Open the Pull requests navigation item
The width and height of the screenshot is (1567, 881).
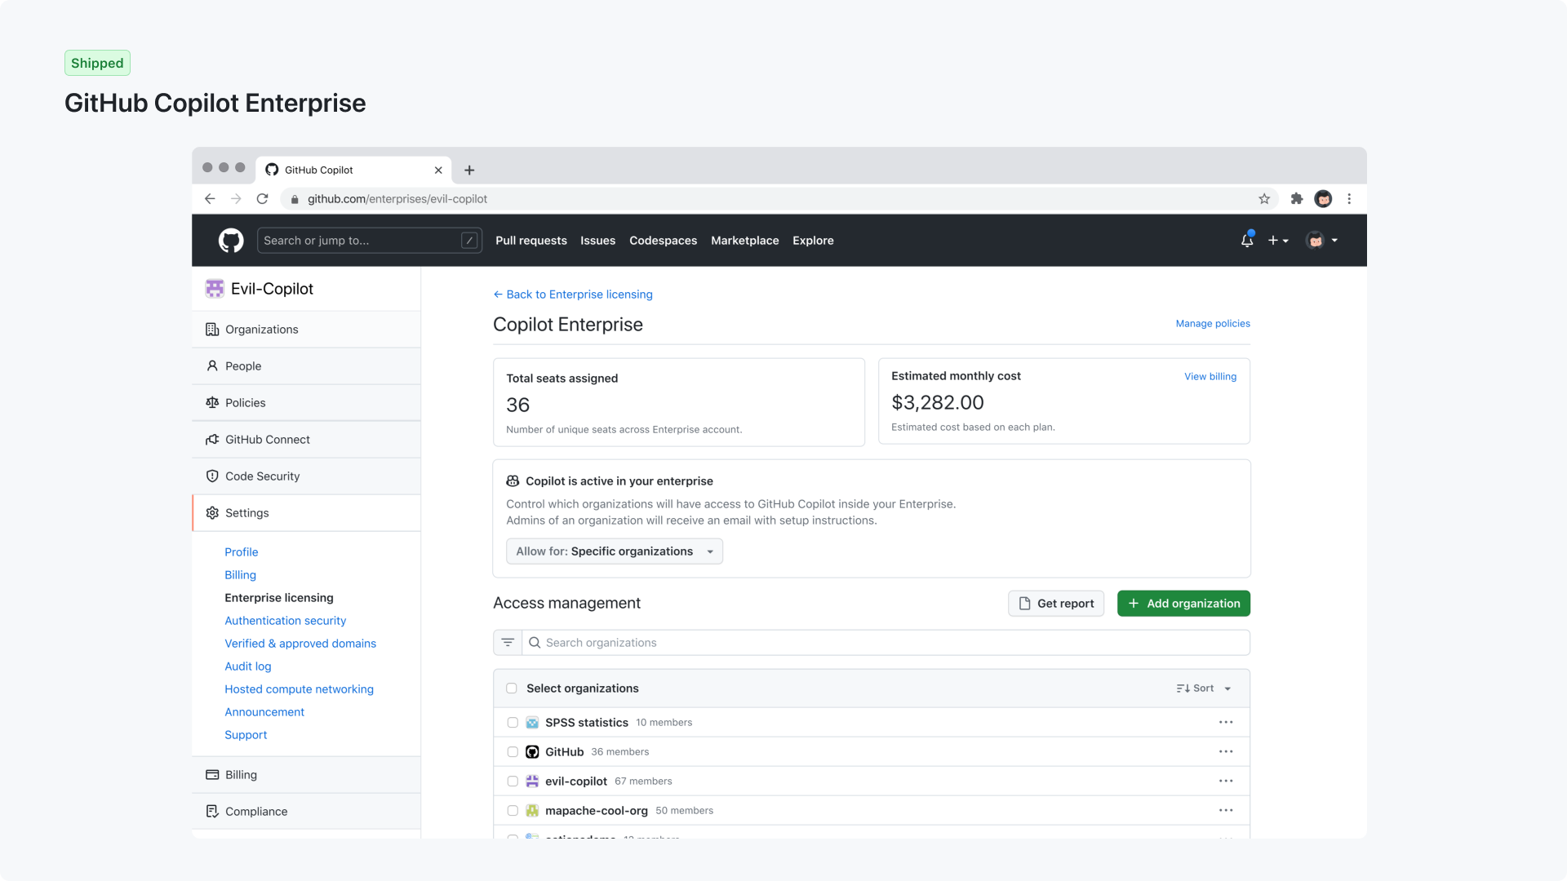click(x=530, y=240)
